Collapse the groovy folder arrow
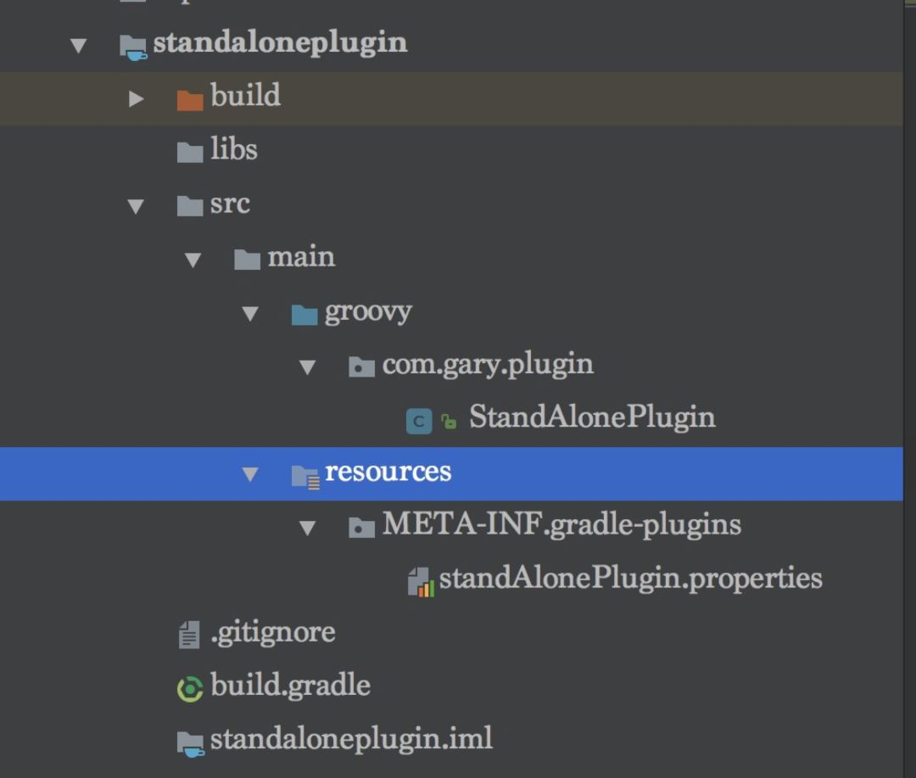 249,314
